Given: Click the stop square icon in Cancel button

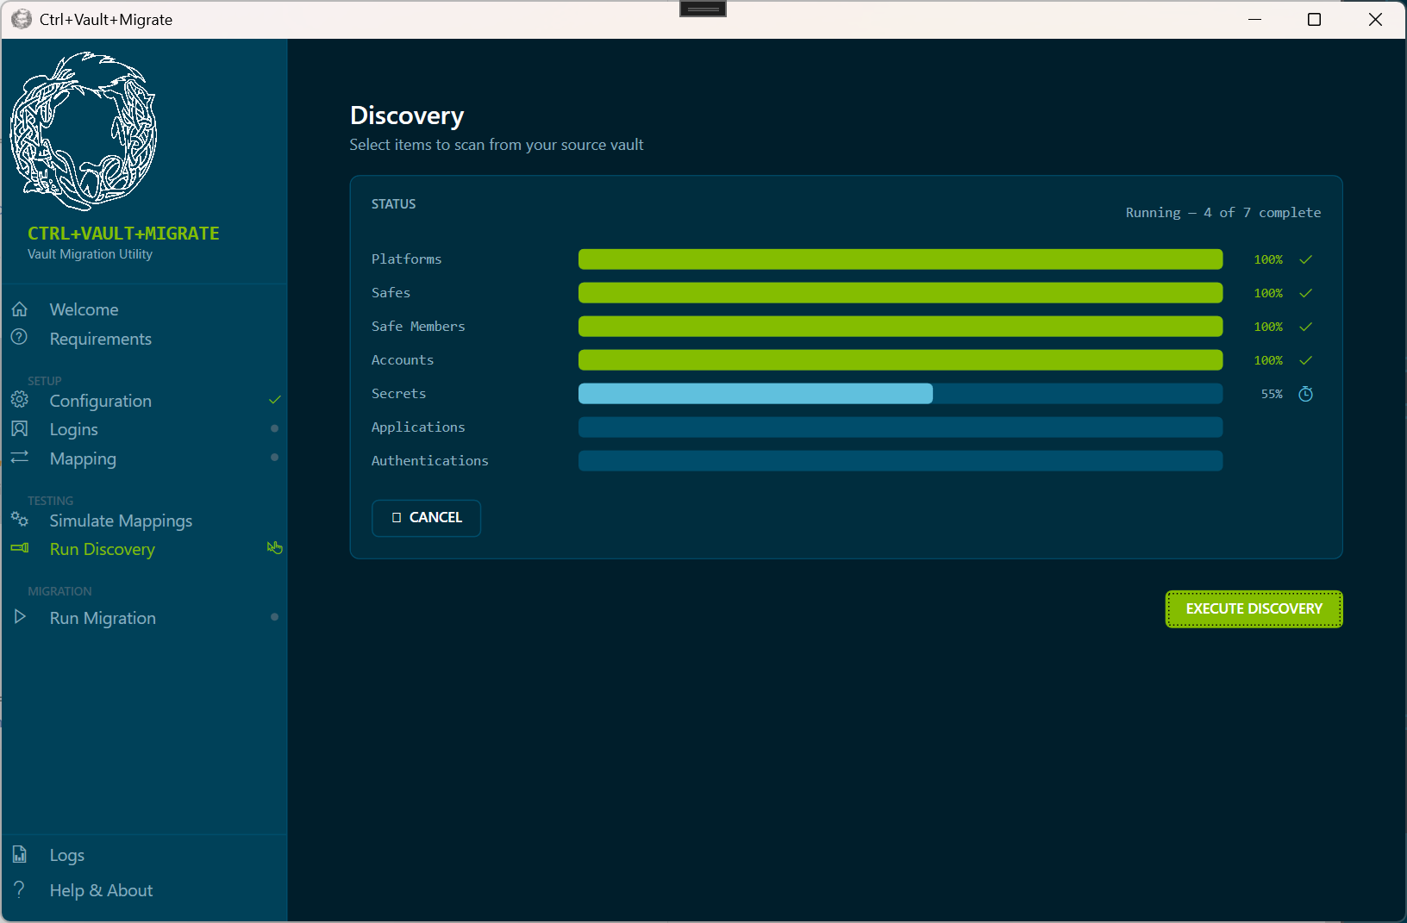Looking at the screenshot, I should (397, 518).
